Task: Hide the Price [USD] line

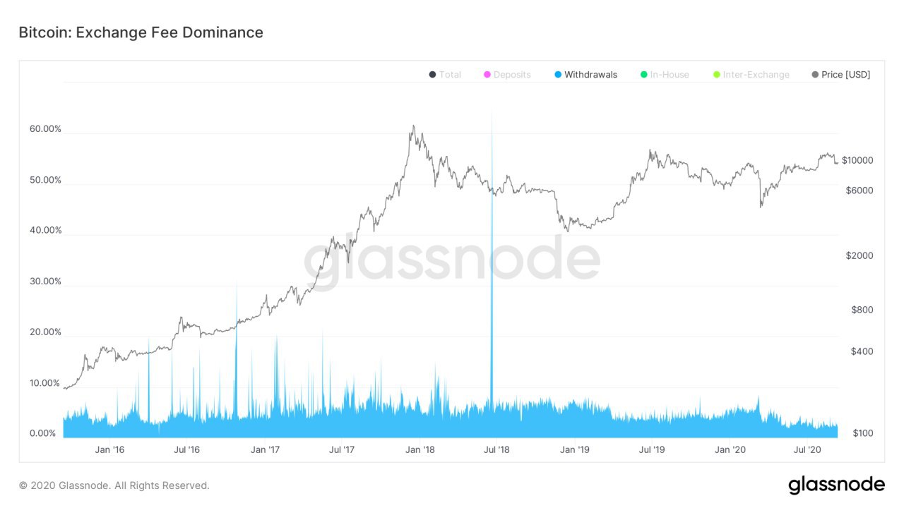Action: [x=845, y=75]
